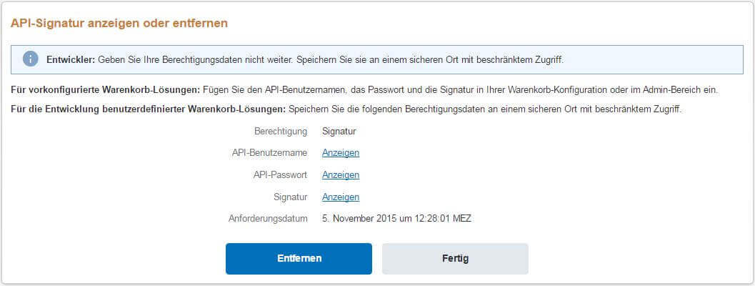Display the Signatur value via Anzeigen
Screen dimensions: 755x286
point(341,197)
